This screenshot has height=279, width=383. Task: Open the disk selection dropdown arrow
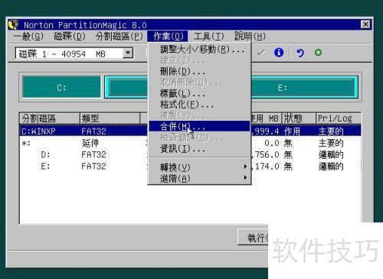128,54
